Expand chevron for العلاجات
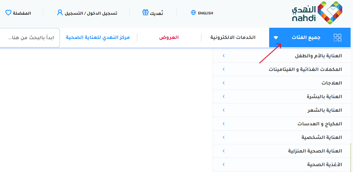Image resolution: width=353 pixels, height=172 pixels. pos(224,83)
